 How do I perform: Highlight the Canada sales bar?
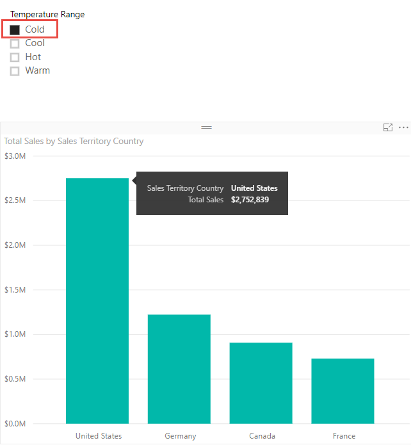point(261,383)
